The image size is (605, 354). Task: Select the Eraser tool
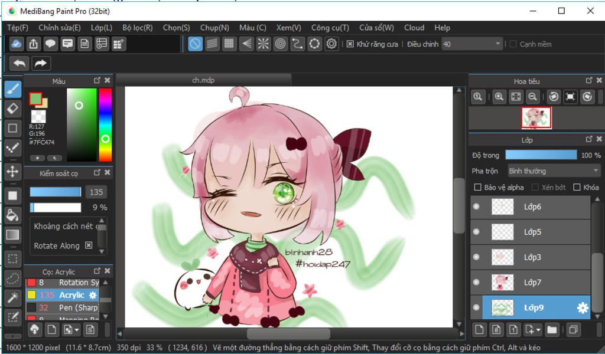click(13, 109)
